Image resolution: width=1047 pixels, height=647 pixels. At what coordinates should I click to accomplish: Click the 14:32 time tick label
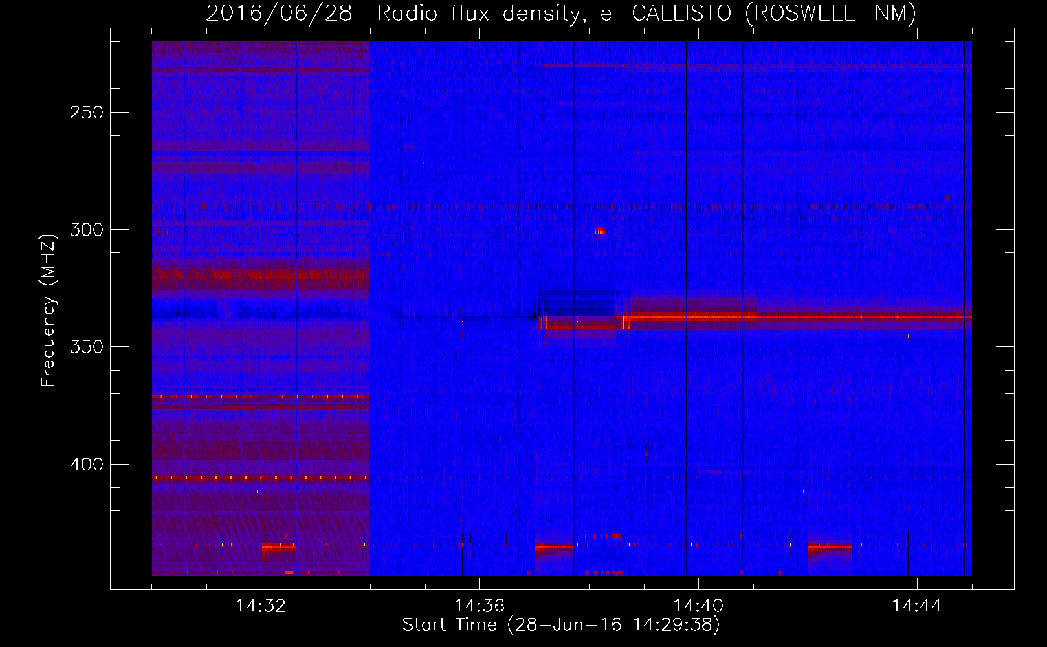tap(261, 606)
